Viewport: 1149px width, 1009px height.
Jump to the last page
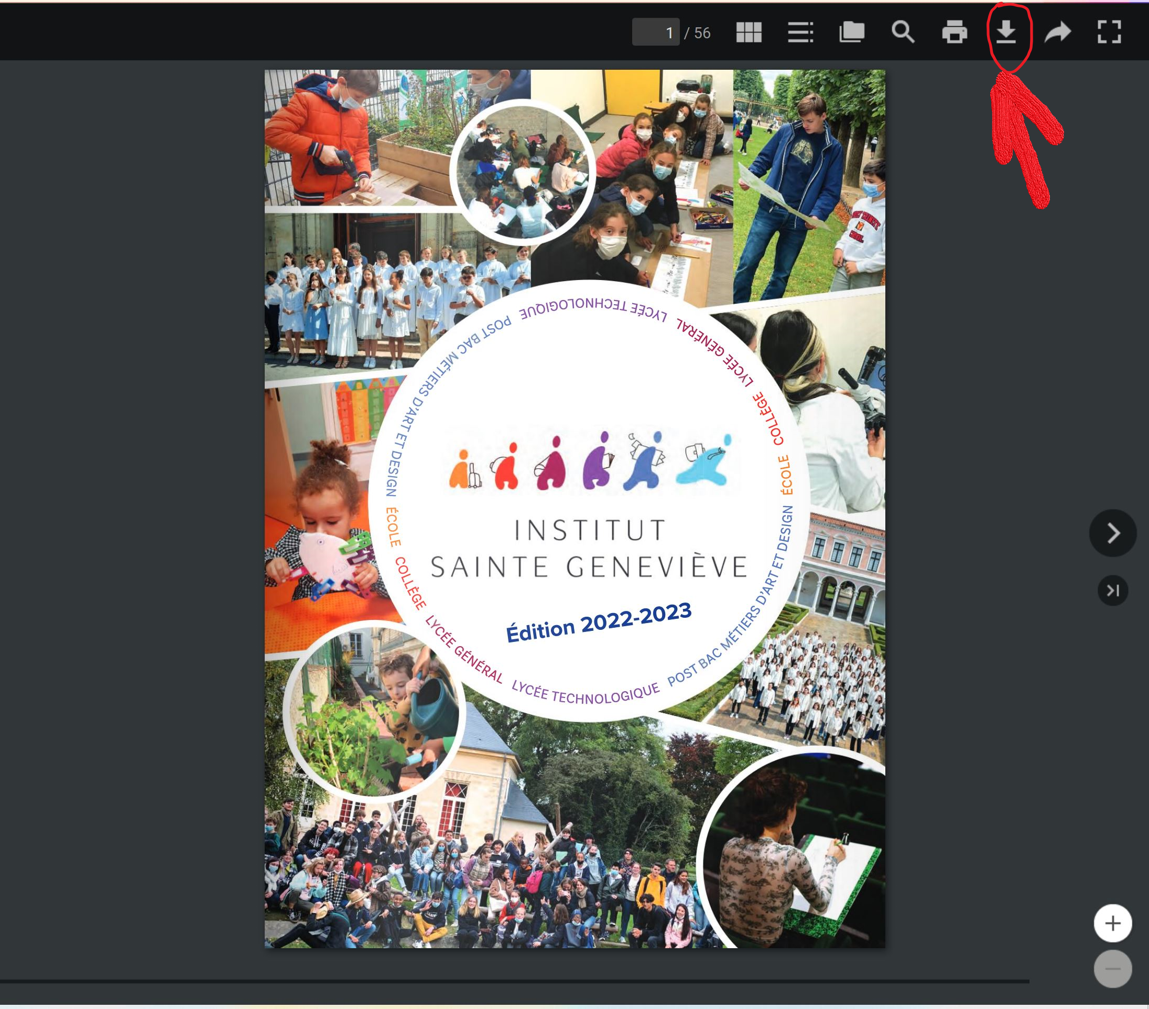pos(1112,590)
